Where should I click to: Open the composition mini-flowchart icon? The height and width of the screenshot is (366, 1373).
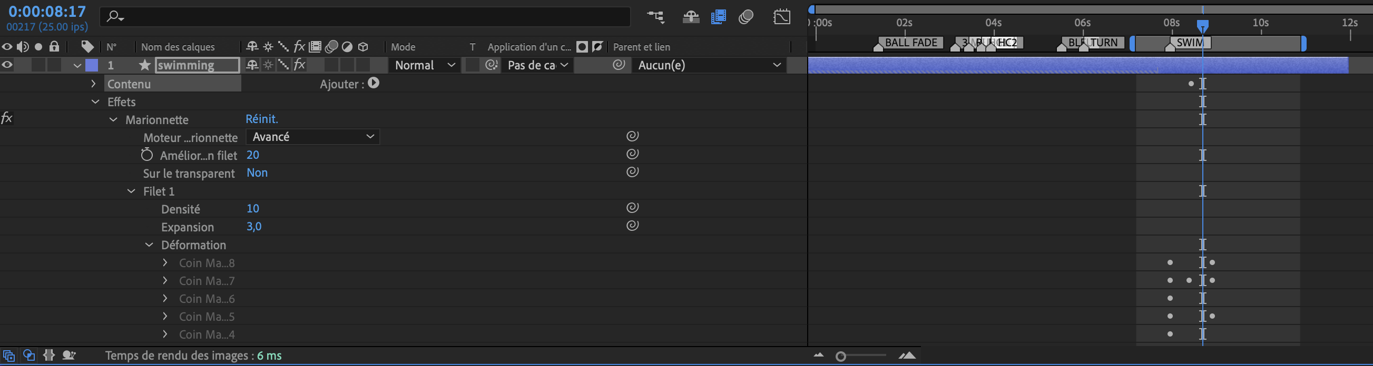click(655, 17)
